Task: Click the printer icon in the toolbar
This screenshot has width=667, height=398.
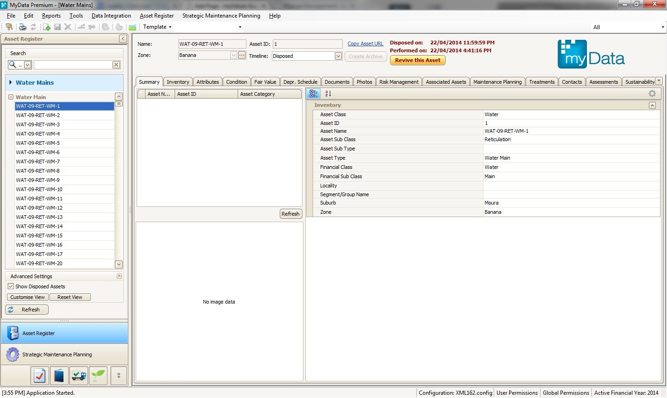Action: [22, 27]
